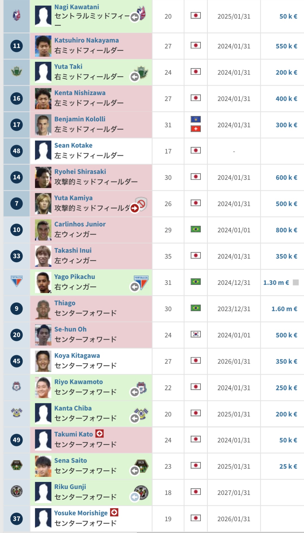Open the Nagi Kawatani profile link
The width and height of the screenshot is (304, 533).
point(77,7)
